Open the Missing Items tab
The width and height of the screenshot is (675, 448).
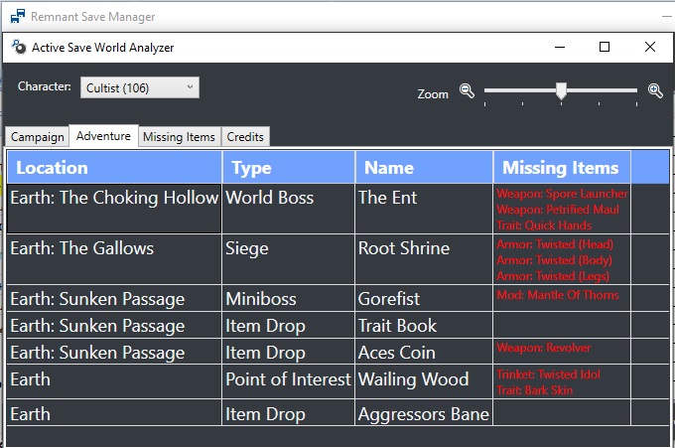(179, 136)
